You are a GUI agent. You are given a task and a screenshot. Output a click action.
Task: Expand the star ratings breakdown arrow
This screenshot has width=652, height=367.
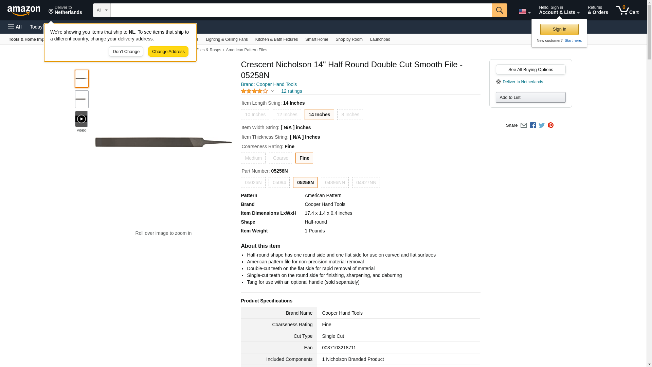click(x=272, y=91)
